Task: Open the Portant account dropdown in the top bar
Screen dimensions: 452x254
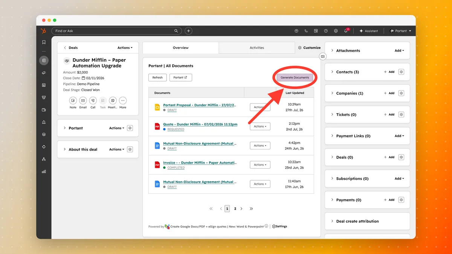Action: pyautogui.click(x=400, y=31)
